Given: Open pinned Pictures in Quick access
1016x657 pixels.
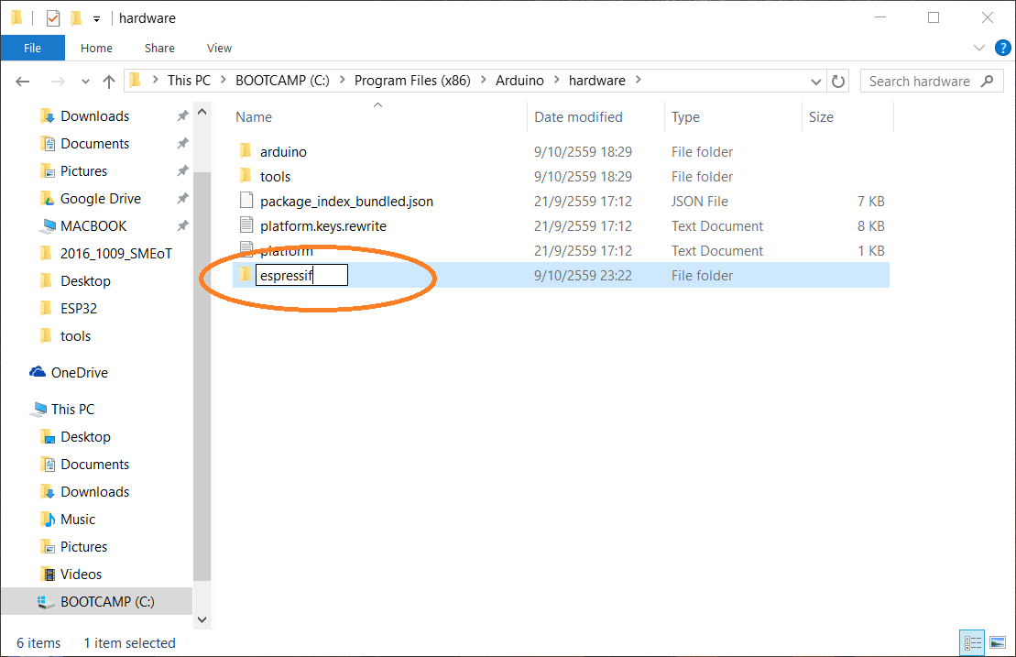Looking at the screenshot, I should point(83,171).
